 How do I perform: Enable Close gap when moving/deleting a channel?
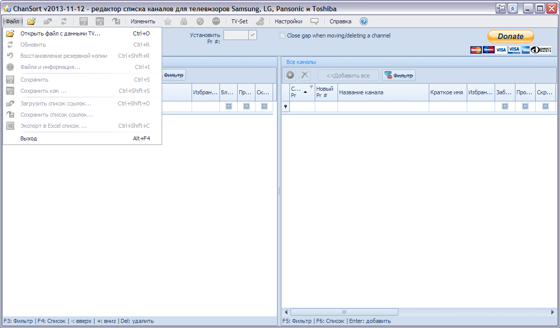pyautogui.click(x=282, y=35)
